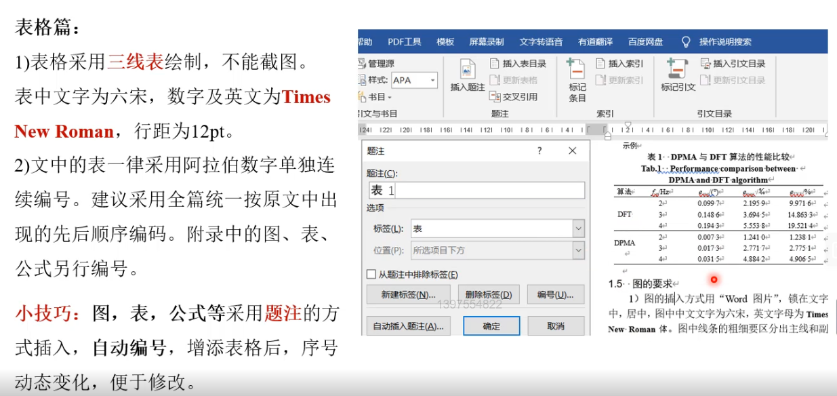Open the PDF工具 ribbon tab
This screenshot has width=837, height=396.
click(x=405, y=42)
